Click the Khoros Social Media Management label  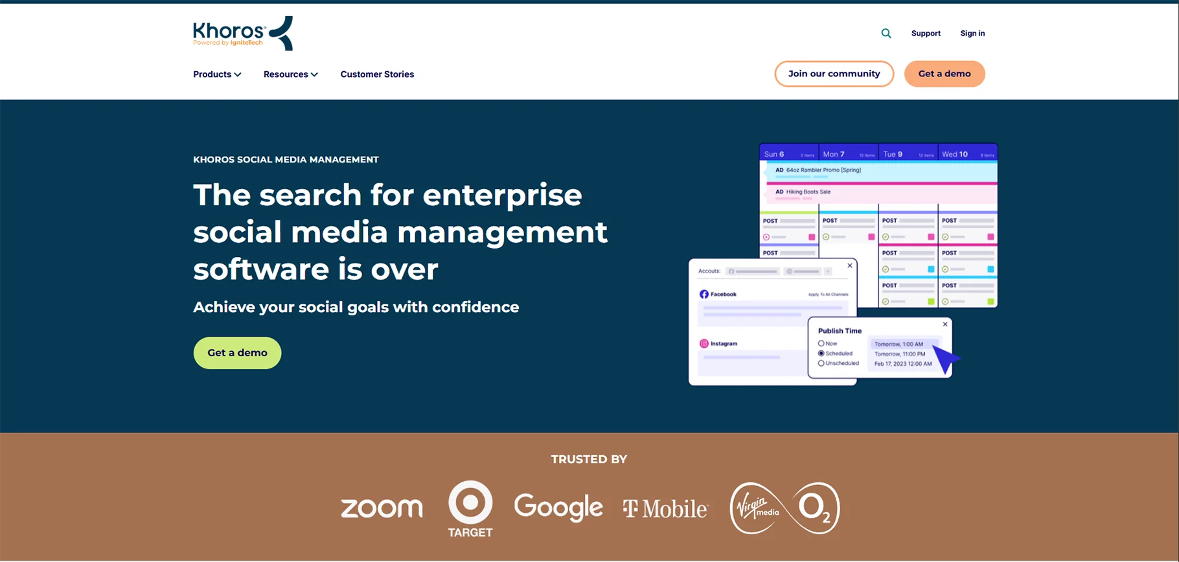point(286,160)
